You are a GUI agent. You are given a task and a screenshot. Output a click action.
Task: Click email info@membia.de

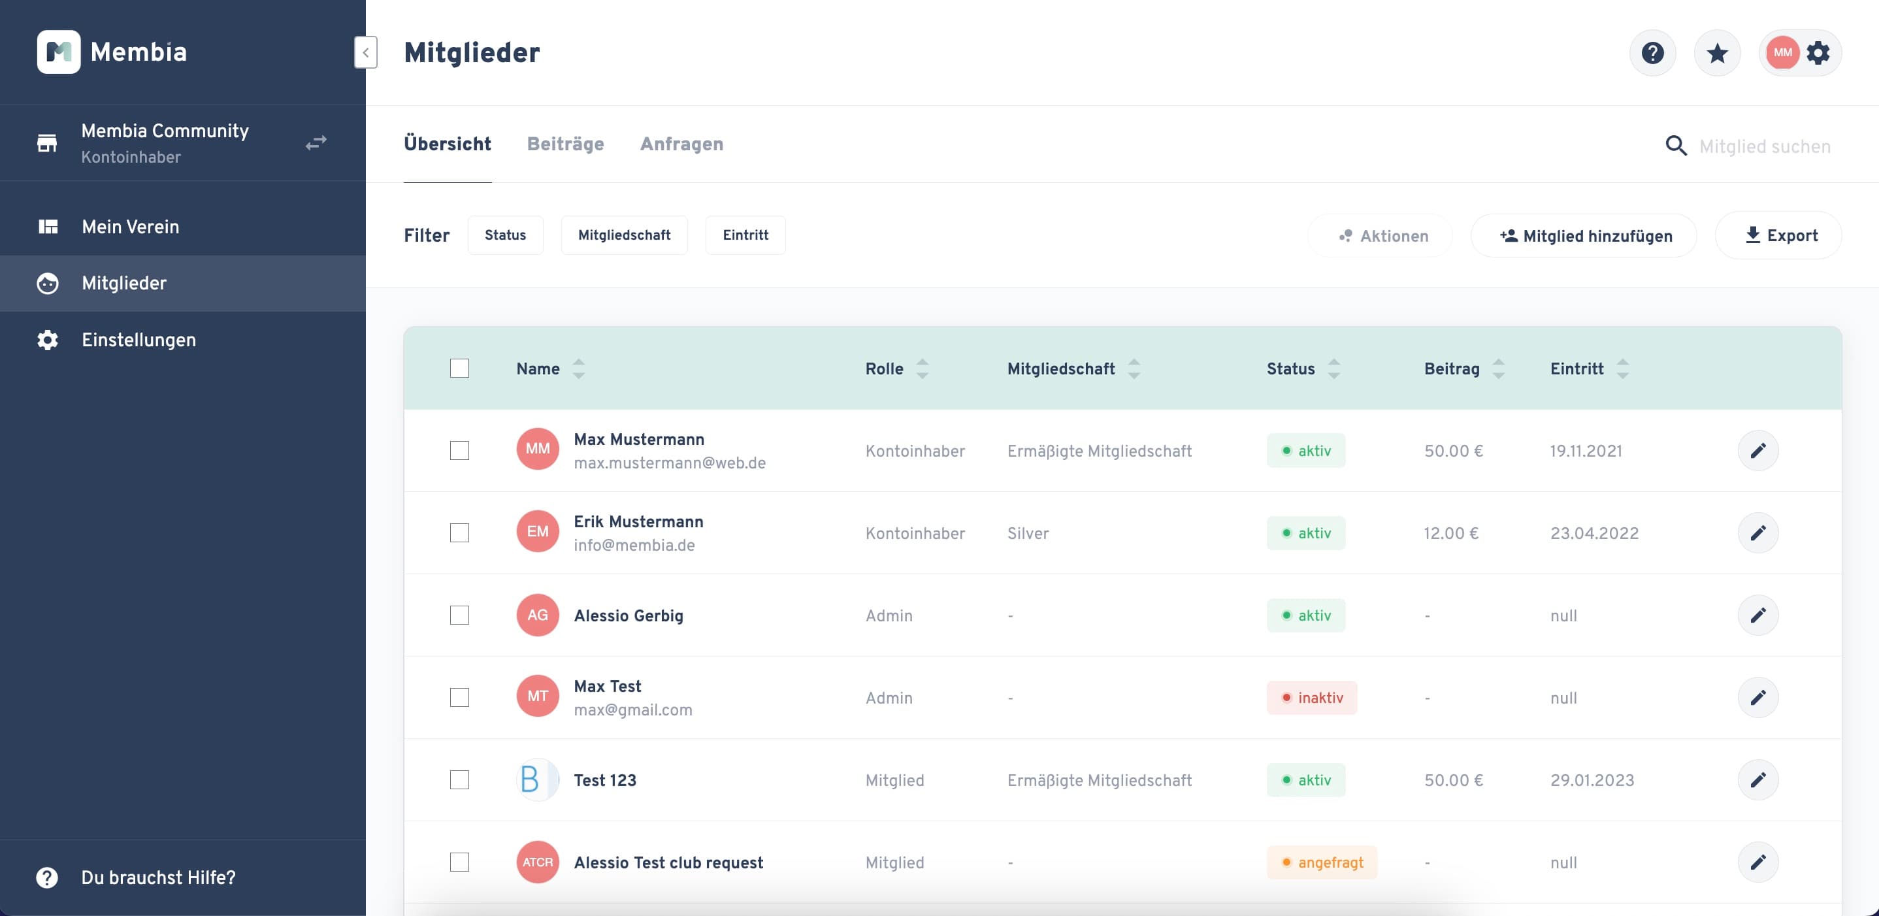tap(634, 546)
